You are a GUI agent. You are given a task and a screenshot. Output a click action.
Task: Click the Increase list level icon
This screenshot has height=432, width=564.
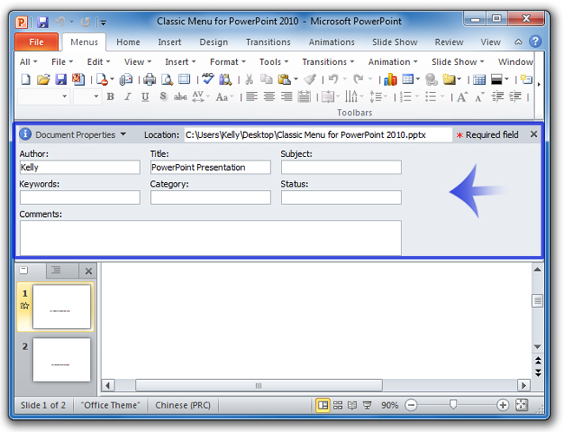[515, 96]
